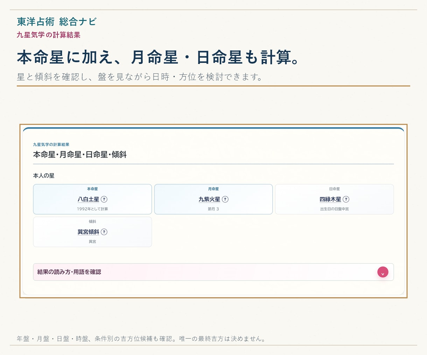Viewport: 427px width, 355px height.
Task: Click the red 九星気学の計算結果 subtitle
Action: coord(49,35)
